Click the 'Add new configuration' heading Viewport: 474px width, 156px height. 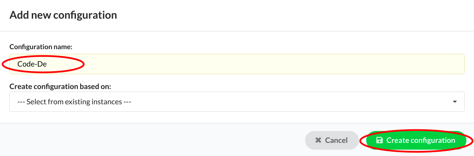click(x=63, y=15)
